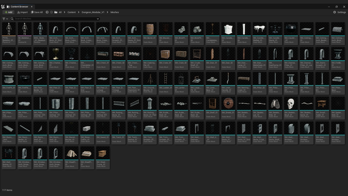
Task: Click the folder icon before All
Action: tap(56, 12)
